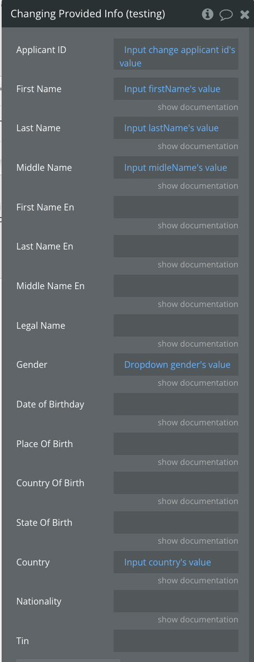254x662 pixels.
Task: Select the First Name value field
Action: (x=175, y=89)
